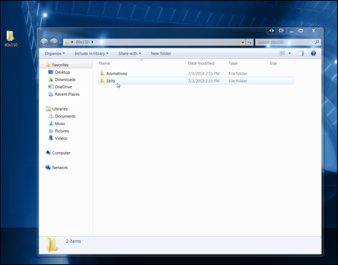
Task: Select the Stills folder icon
Action: tap(102, 81)
